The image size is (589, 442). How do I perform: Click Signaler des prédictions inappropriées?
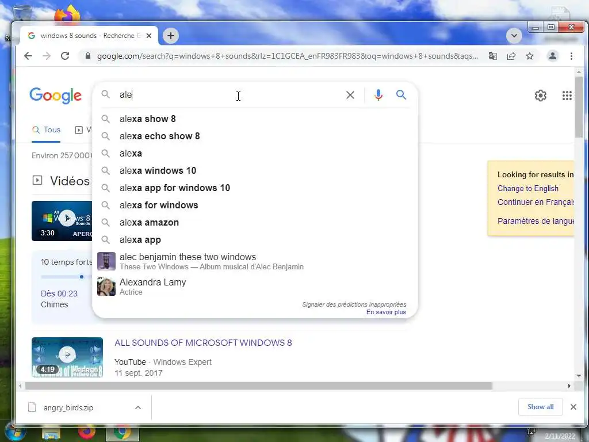point(354,304)
